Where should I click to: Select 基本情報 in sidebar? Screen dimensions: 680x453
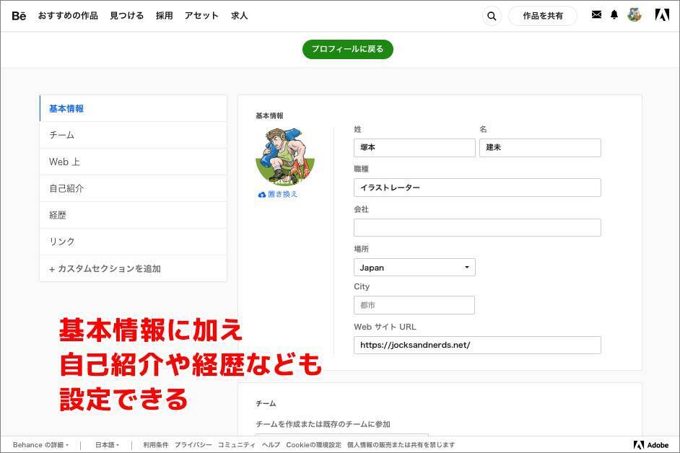(133, 108)
